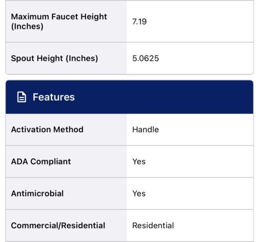Select the 7.19 faucet height value
Image resolution: width=256 pixels, height=242 pixels.
pos(139,21)
